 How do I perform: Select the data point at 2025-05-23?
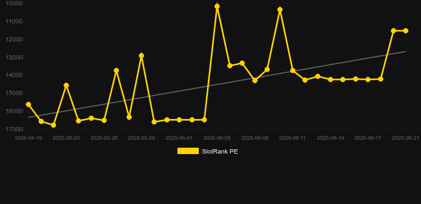[66, 86]
